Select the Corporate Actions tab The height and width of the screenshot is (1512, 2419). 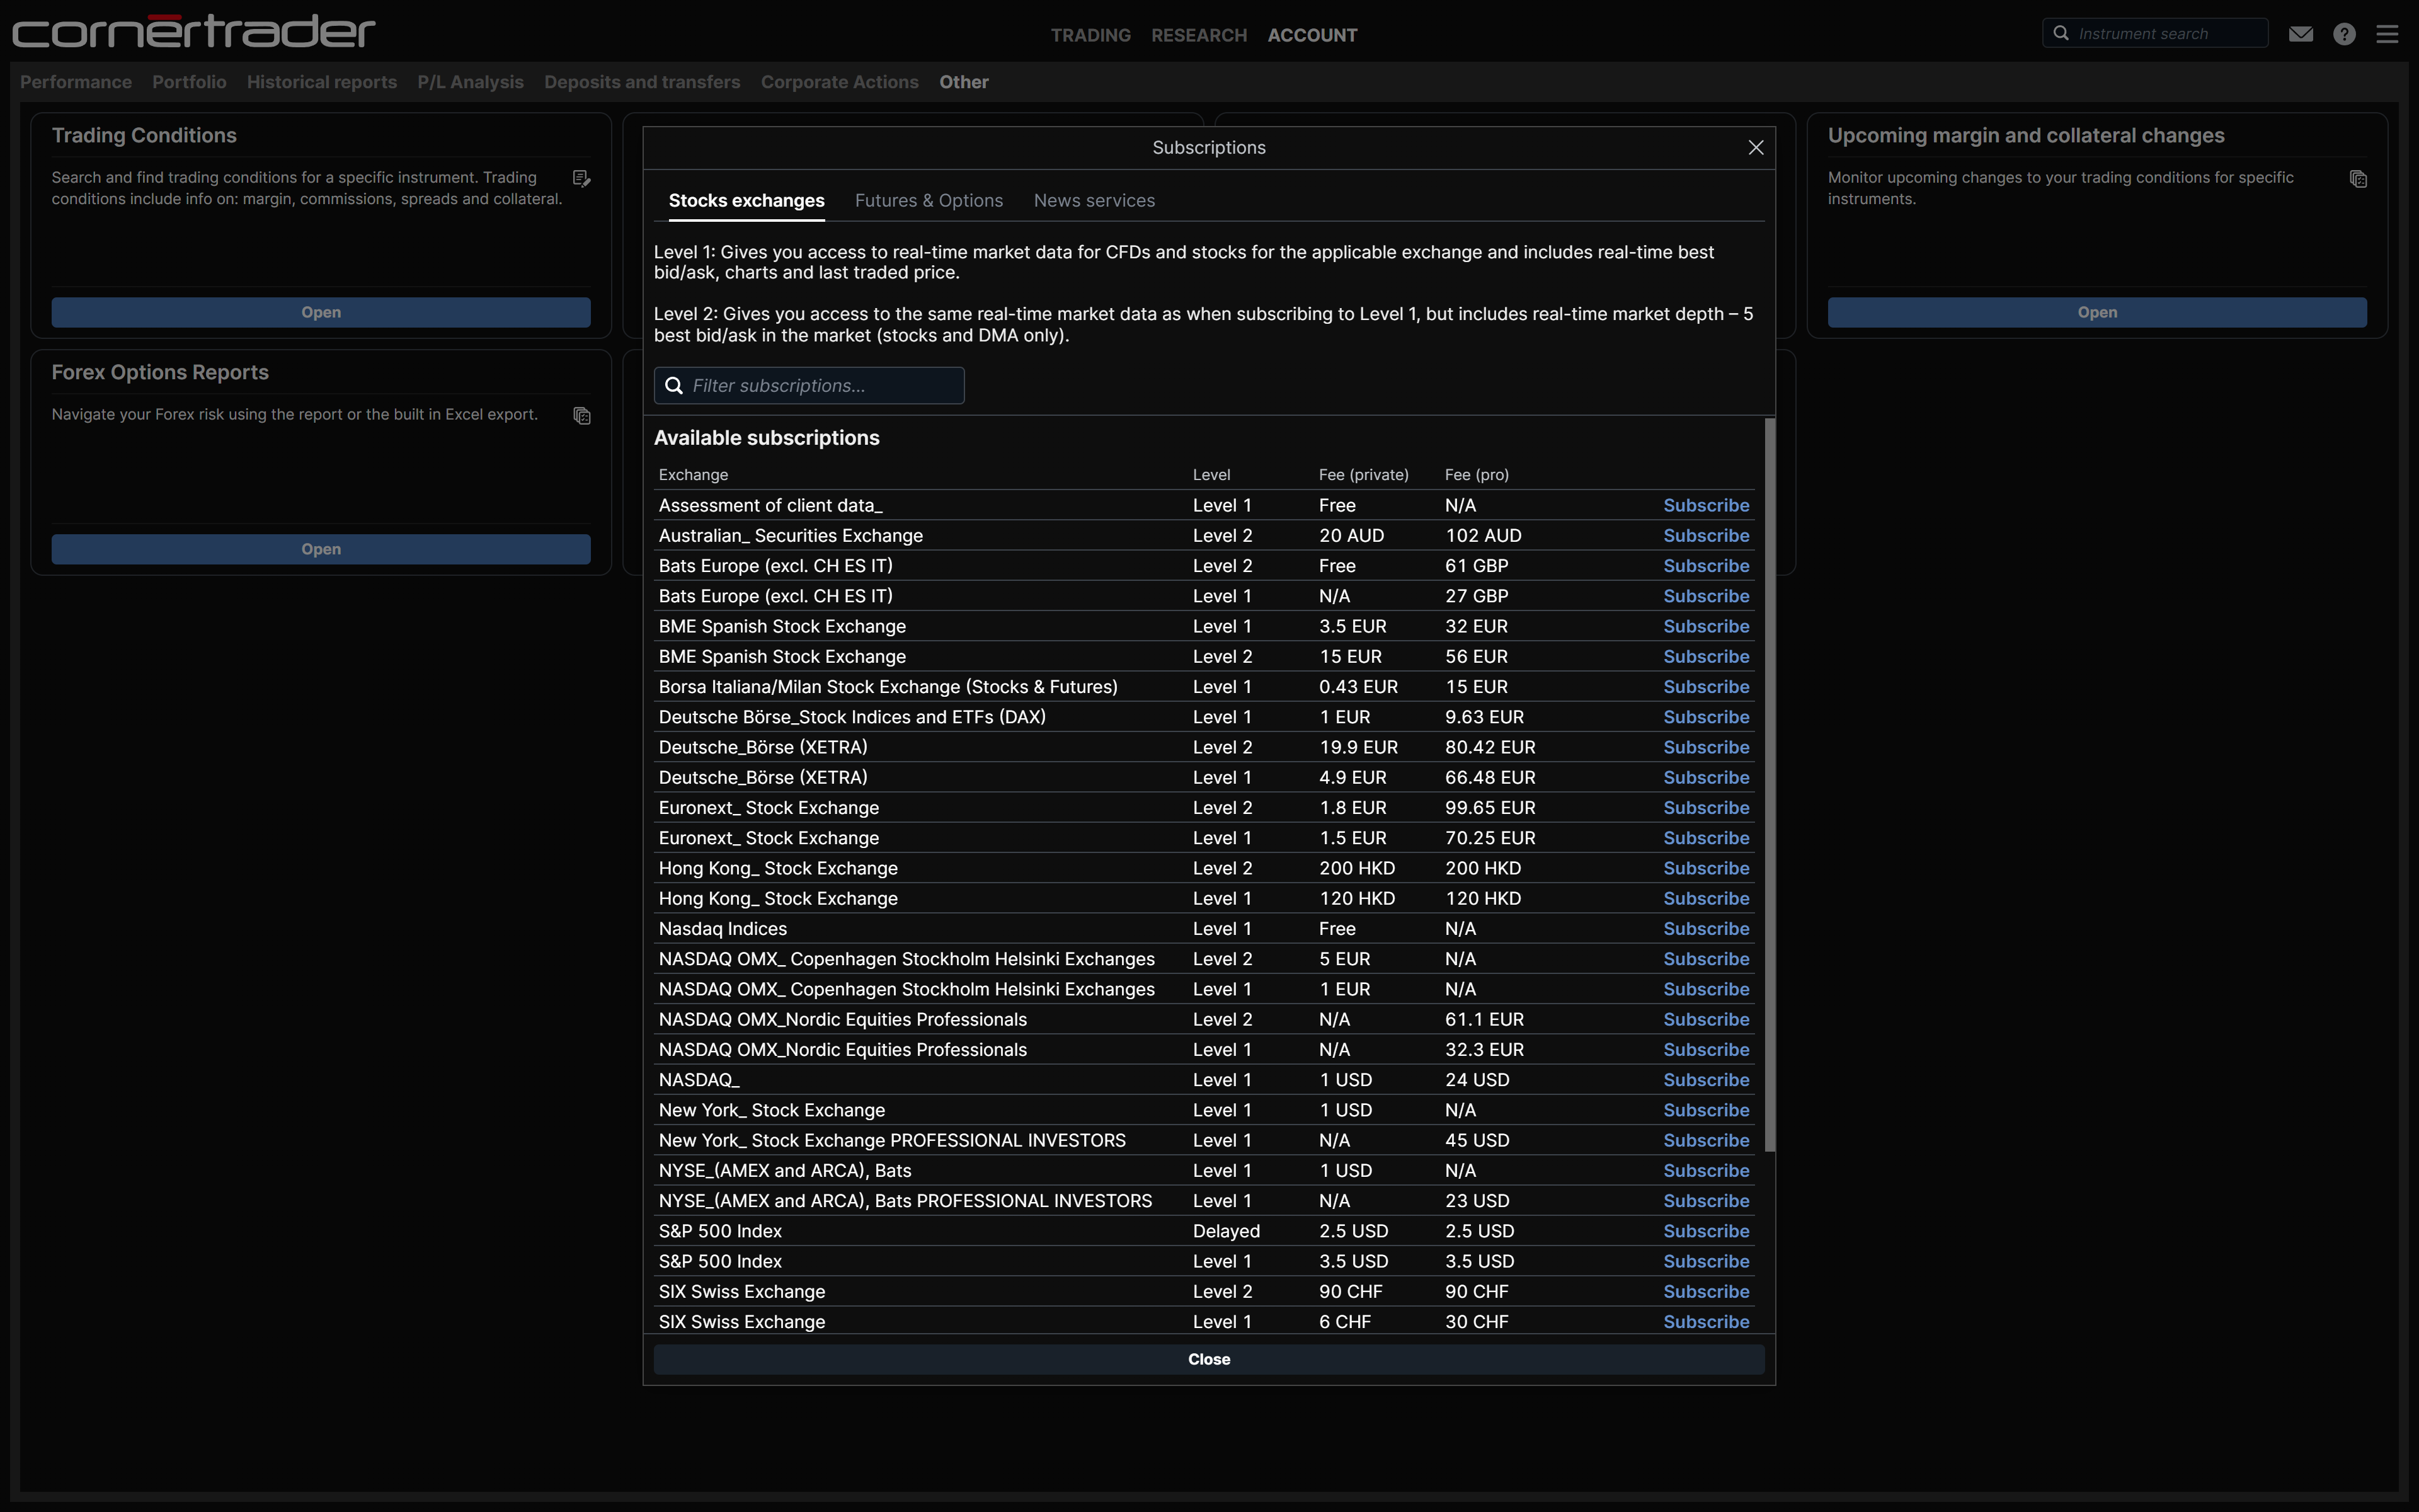(840, 82)
